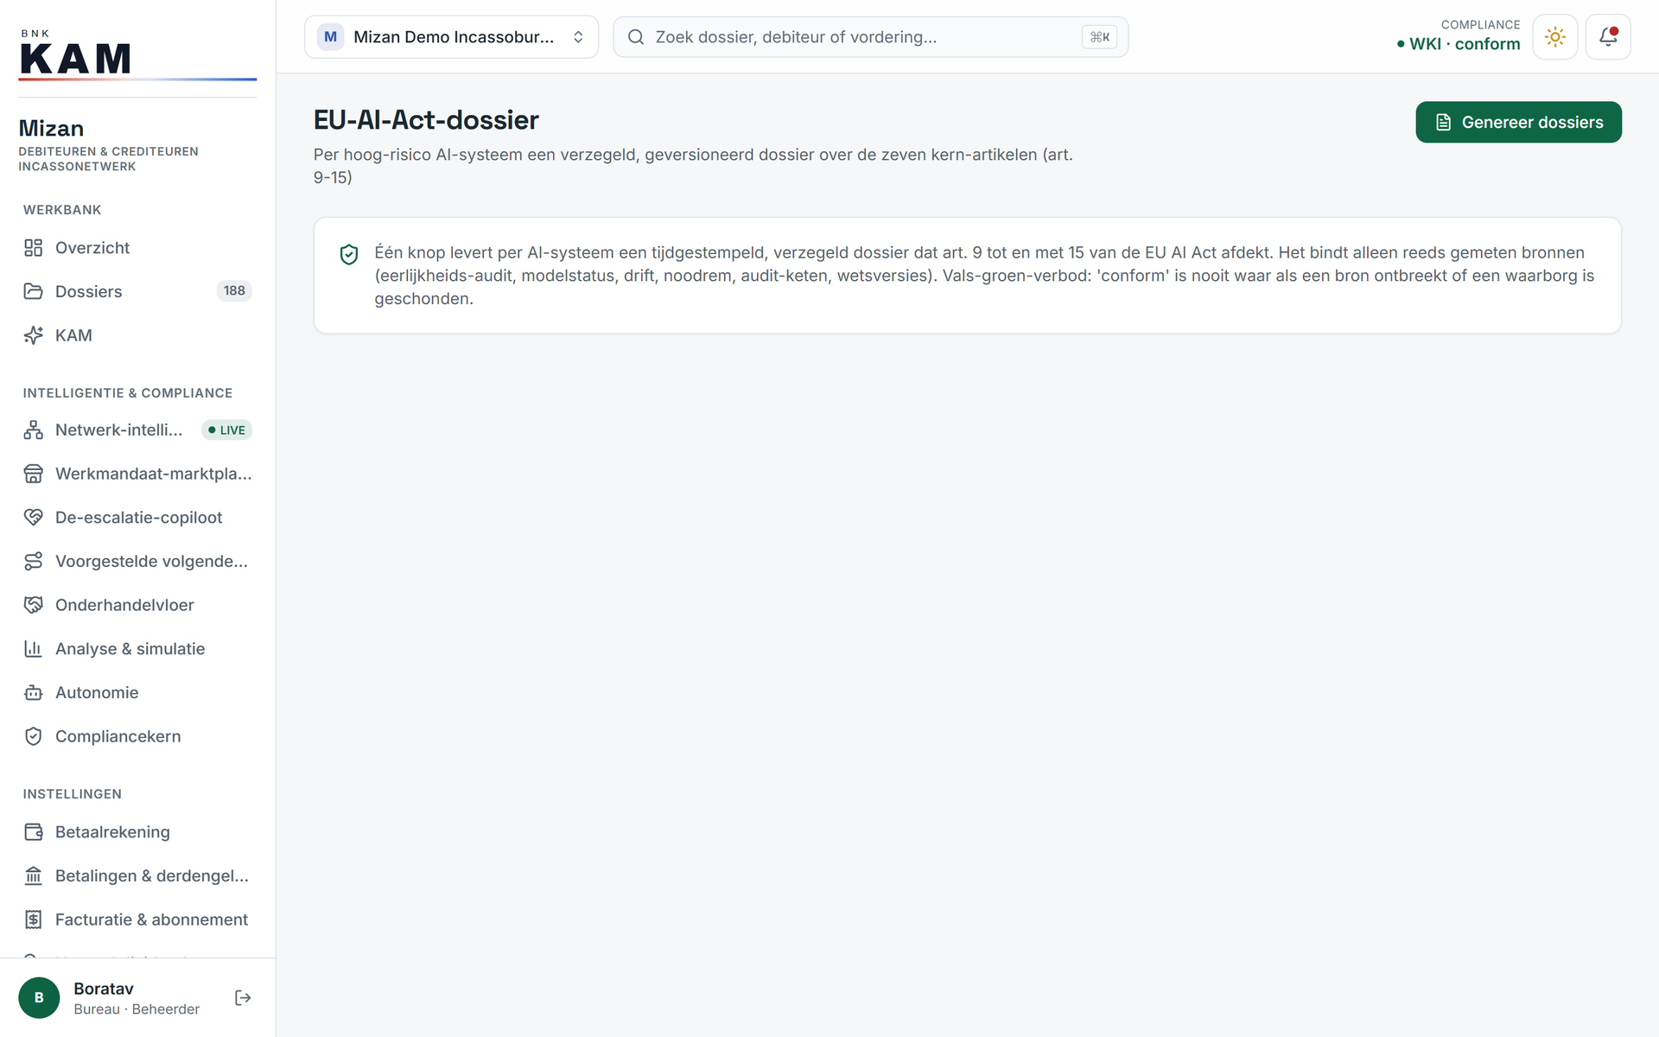Click the Dossiers folder icon
1659x1037 pixels.
click(x=33, y=291)
